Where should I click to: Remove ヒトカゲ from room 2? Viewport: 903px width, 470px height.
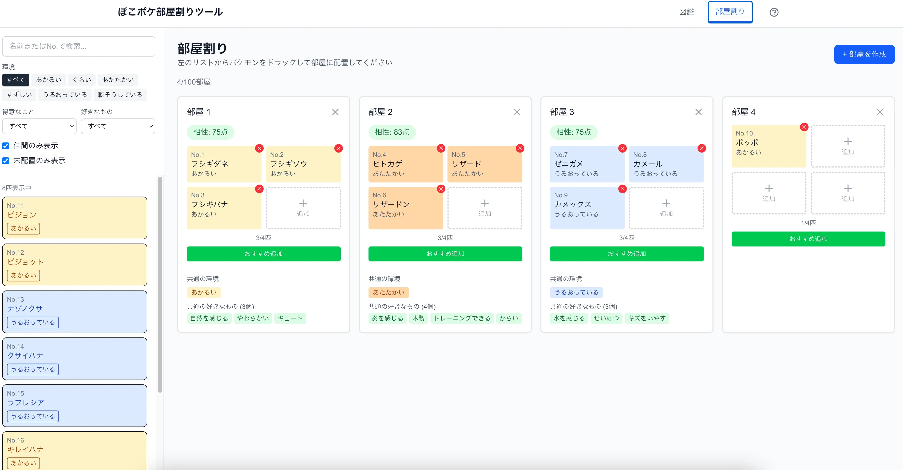(x=441, y=148)
